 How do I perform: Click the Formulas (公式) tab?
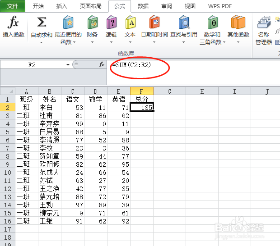[120, 6]
